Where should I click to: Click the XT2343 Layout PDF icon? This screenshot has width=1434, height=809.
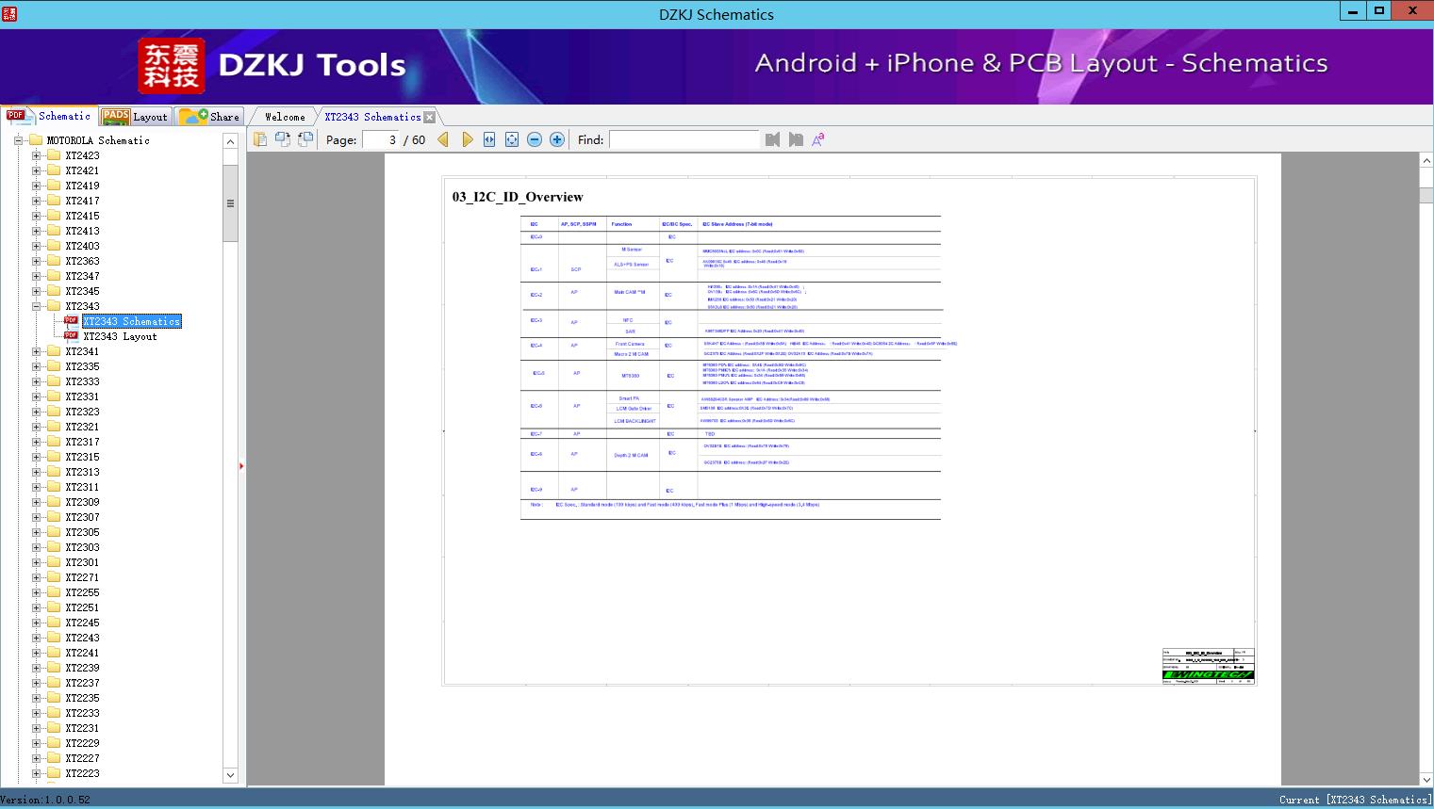coord(71,335)
